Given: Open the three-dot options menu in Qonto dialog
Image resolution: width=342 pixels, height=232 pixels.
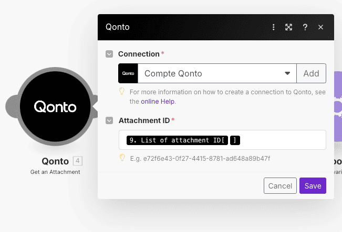Looking at the screenshot, I should (273, 27).
